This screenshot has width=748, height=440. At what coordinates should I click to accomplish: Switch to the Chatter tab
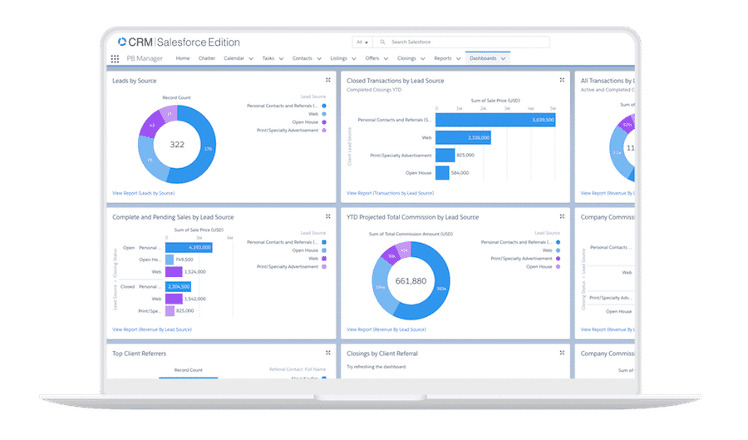click(x=207, y=58)
